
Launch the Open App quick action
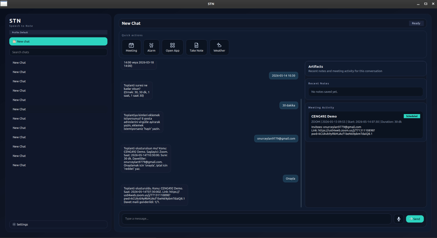pos(173,47)
